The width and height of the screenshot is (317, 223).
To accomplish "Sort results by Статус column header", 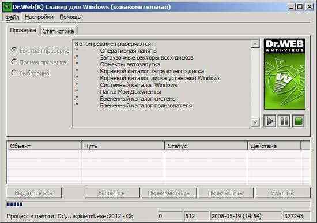I will tap(206, 146).
